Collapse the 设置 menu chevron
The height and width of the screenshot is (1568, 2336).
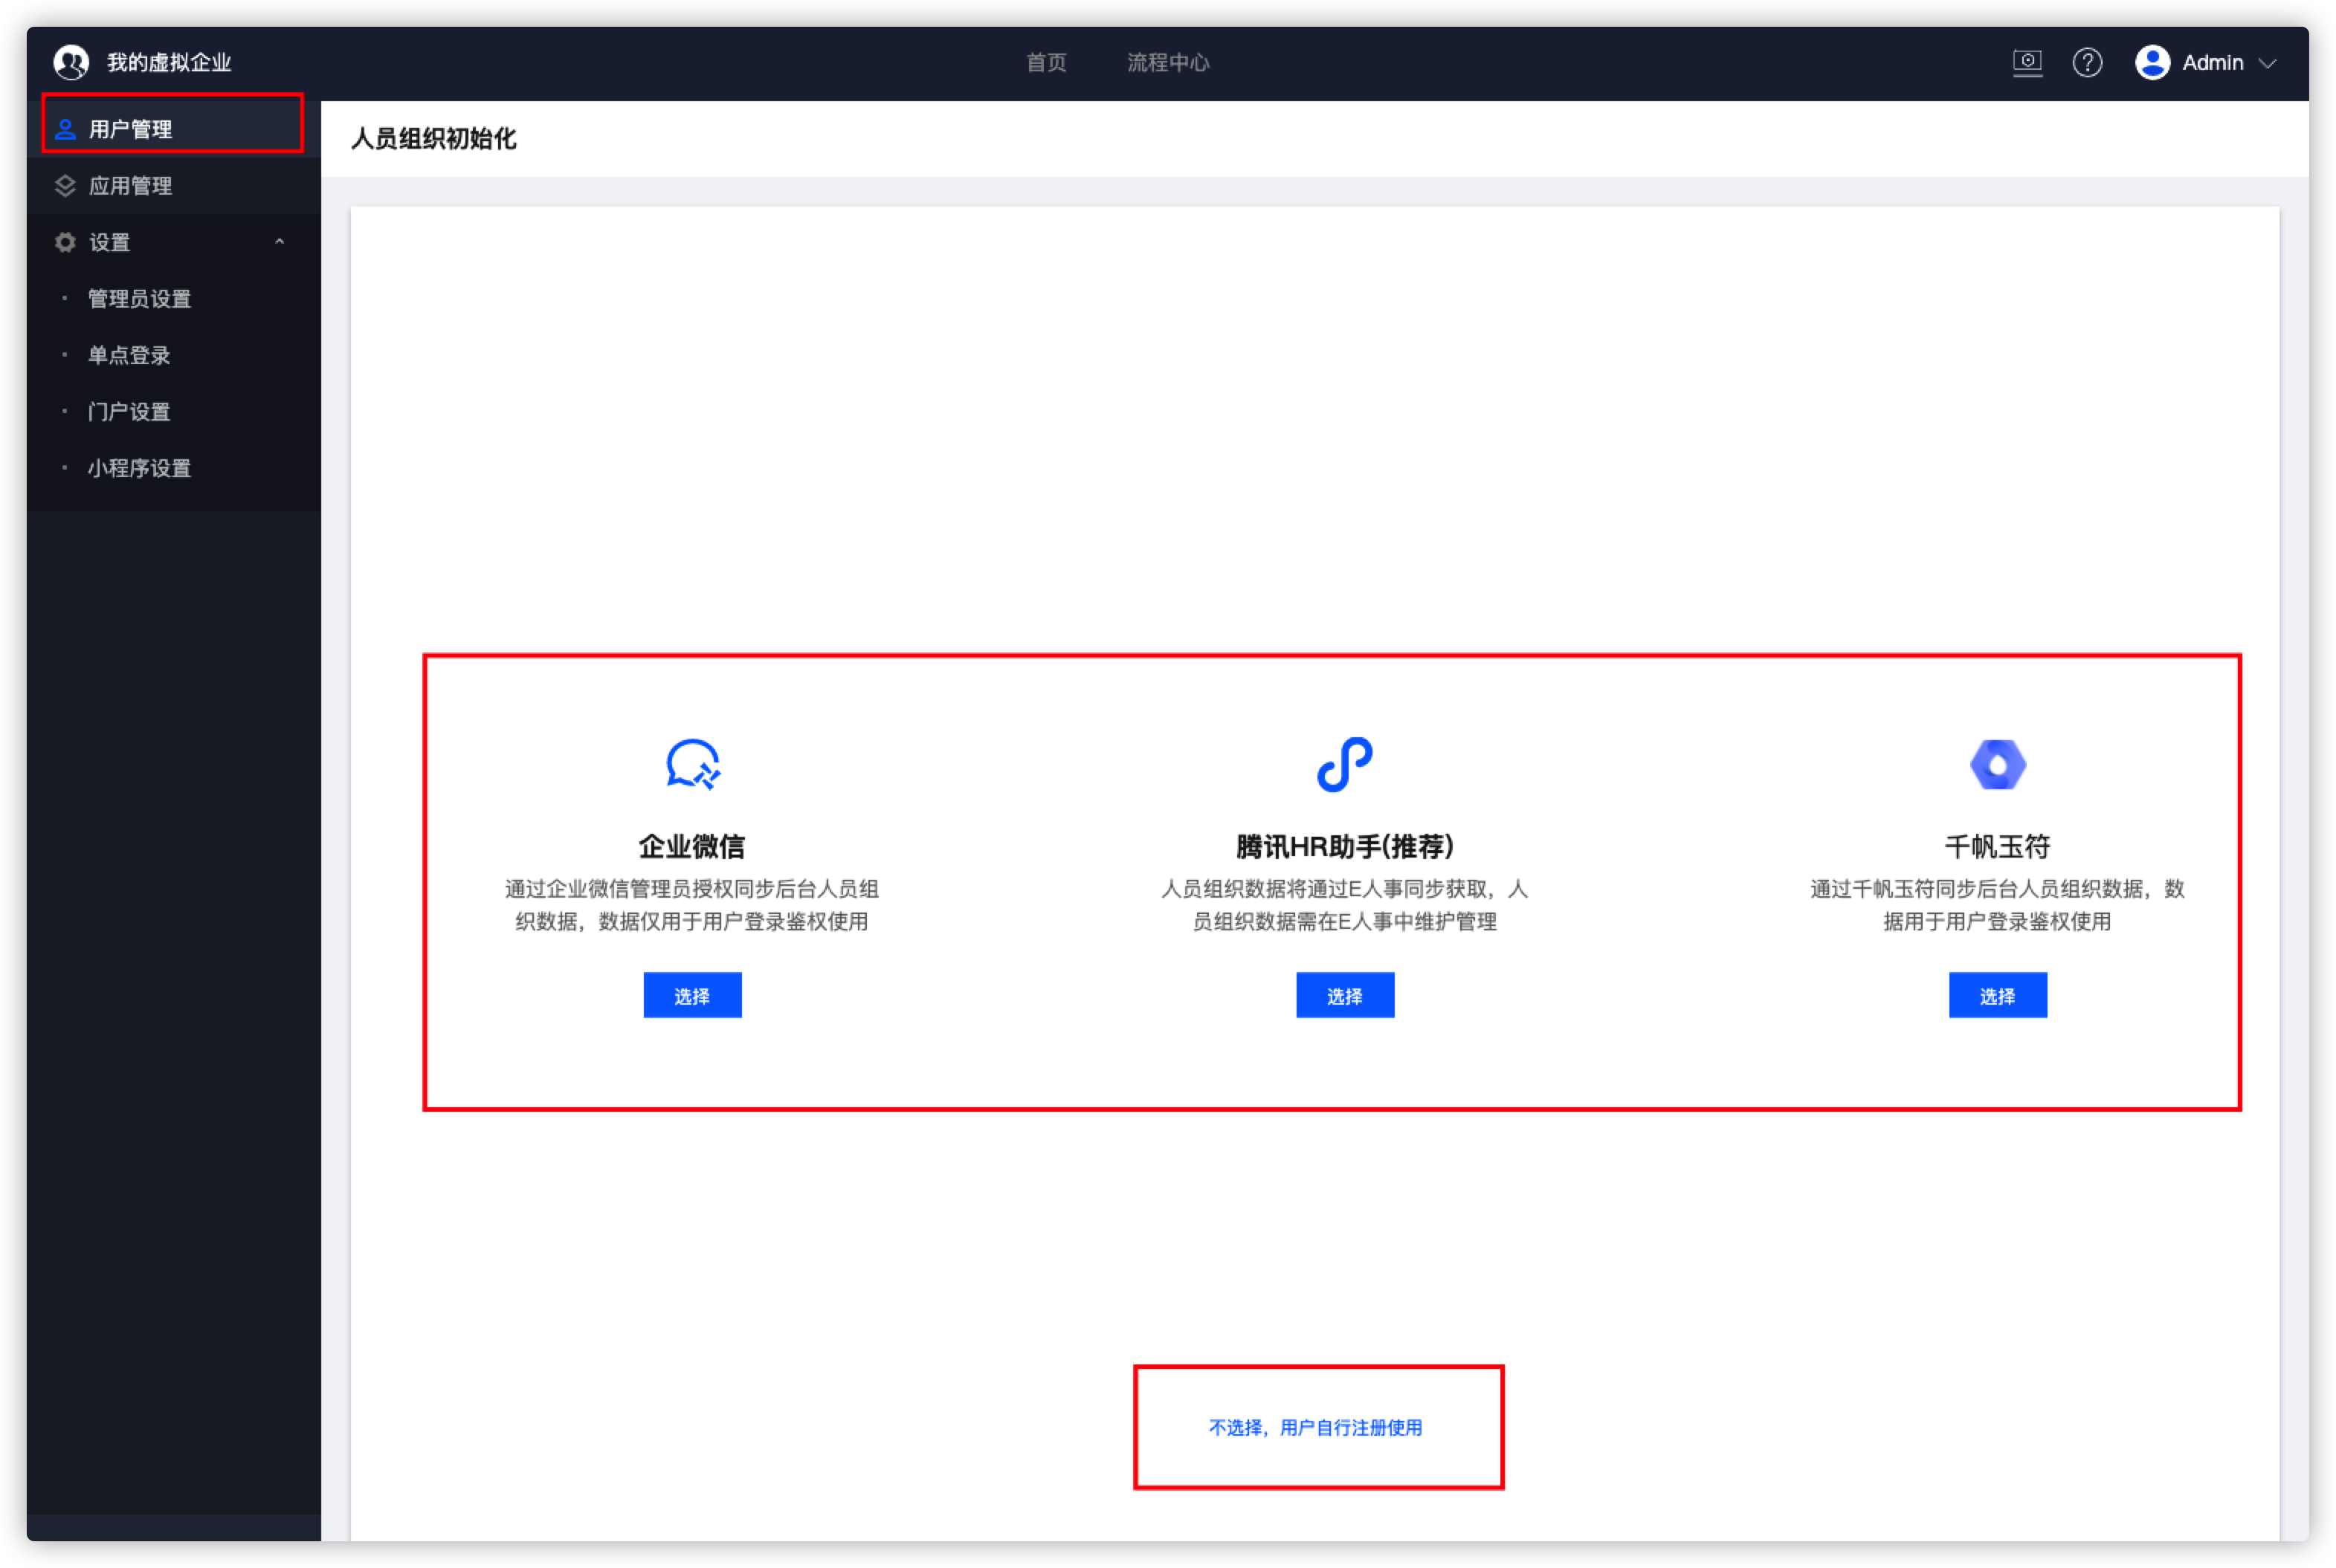(x=279, y=242)
